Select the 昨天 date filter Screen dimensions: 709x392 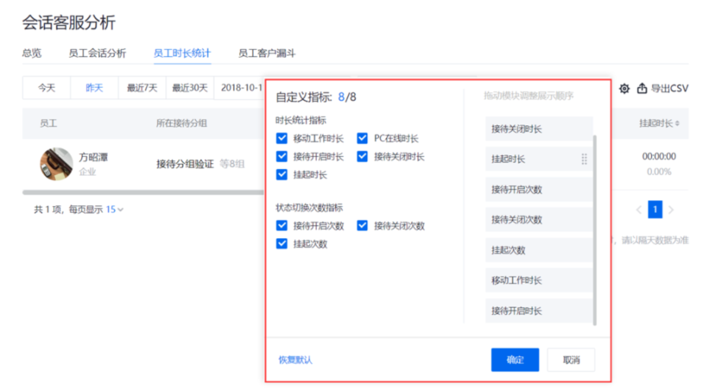95,88
